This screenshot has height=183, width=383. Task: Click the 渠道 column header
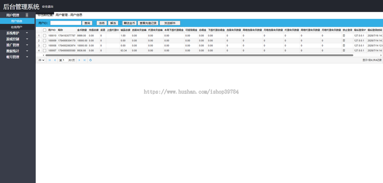click(x=102, y=30)
